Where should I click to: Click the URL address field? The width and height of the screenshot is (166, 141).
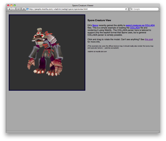77,9
